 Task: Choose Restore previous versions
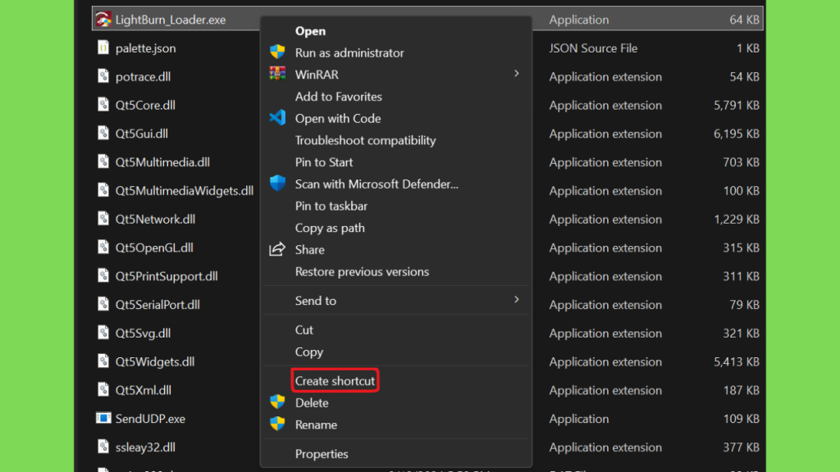[x=362, y=272]
